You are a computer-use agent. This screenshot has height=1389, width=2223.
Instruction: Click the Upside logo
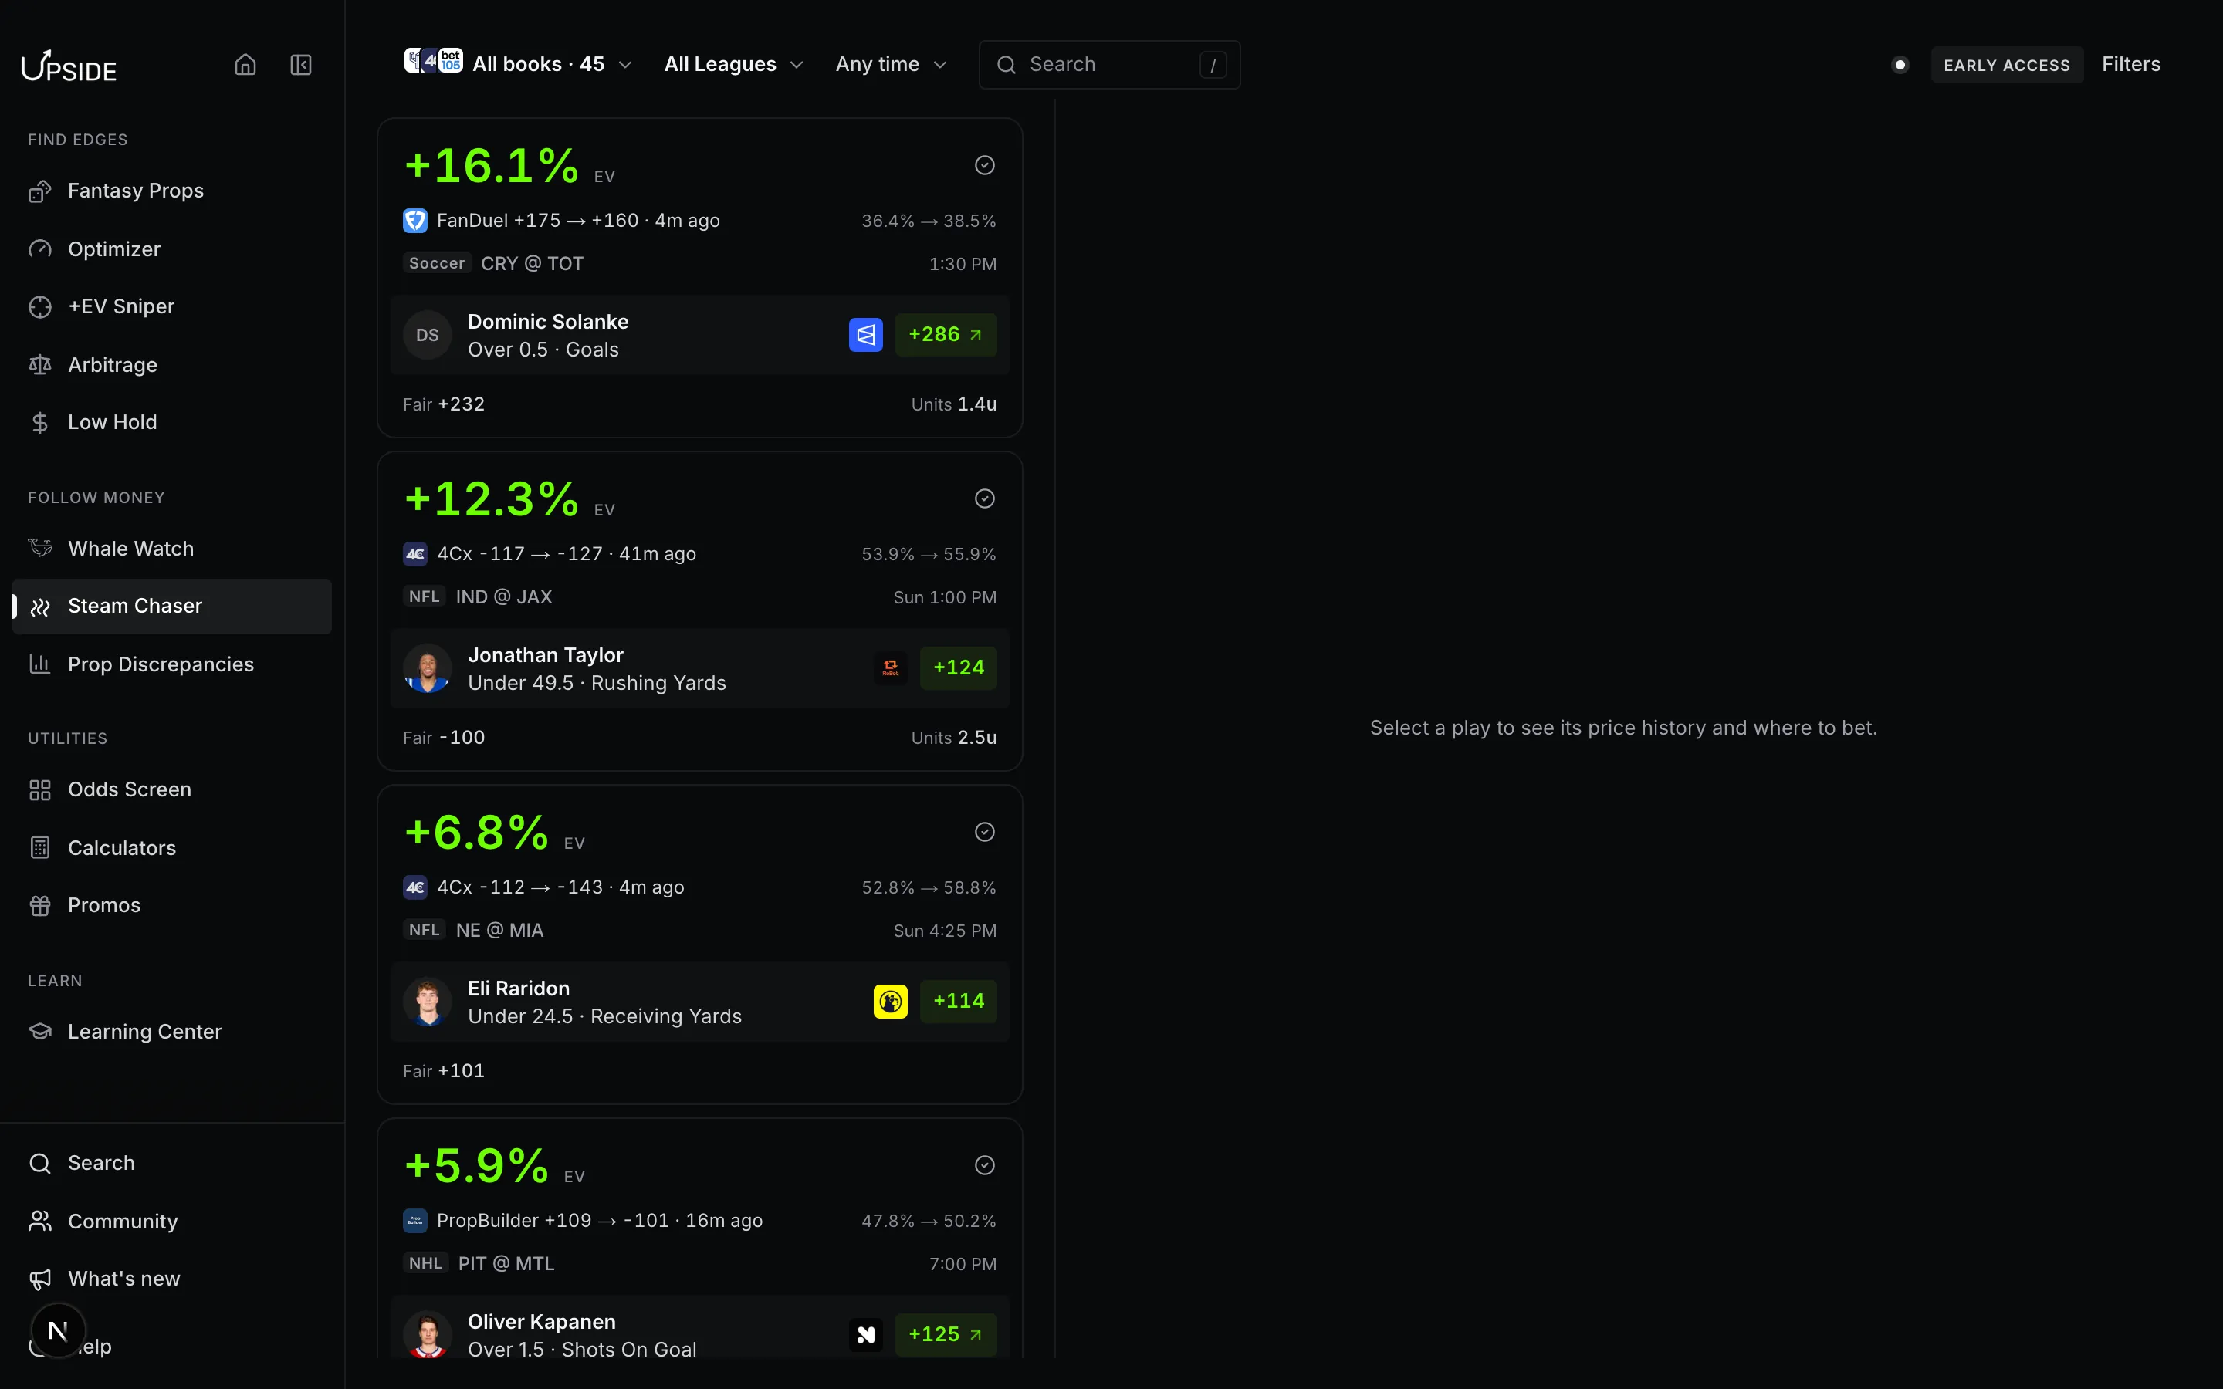coord(69,66)
